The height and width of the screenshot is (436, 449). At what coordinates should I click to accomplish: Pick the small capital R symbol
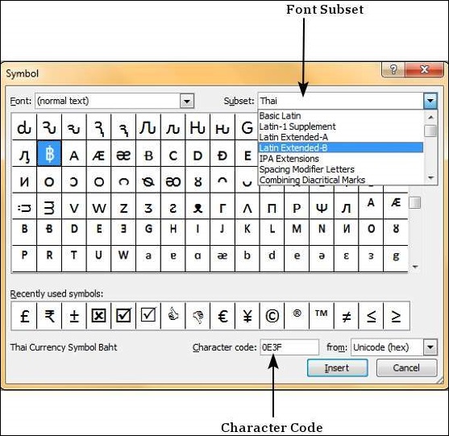[49, 258]
